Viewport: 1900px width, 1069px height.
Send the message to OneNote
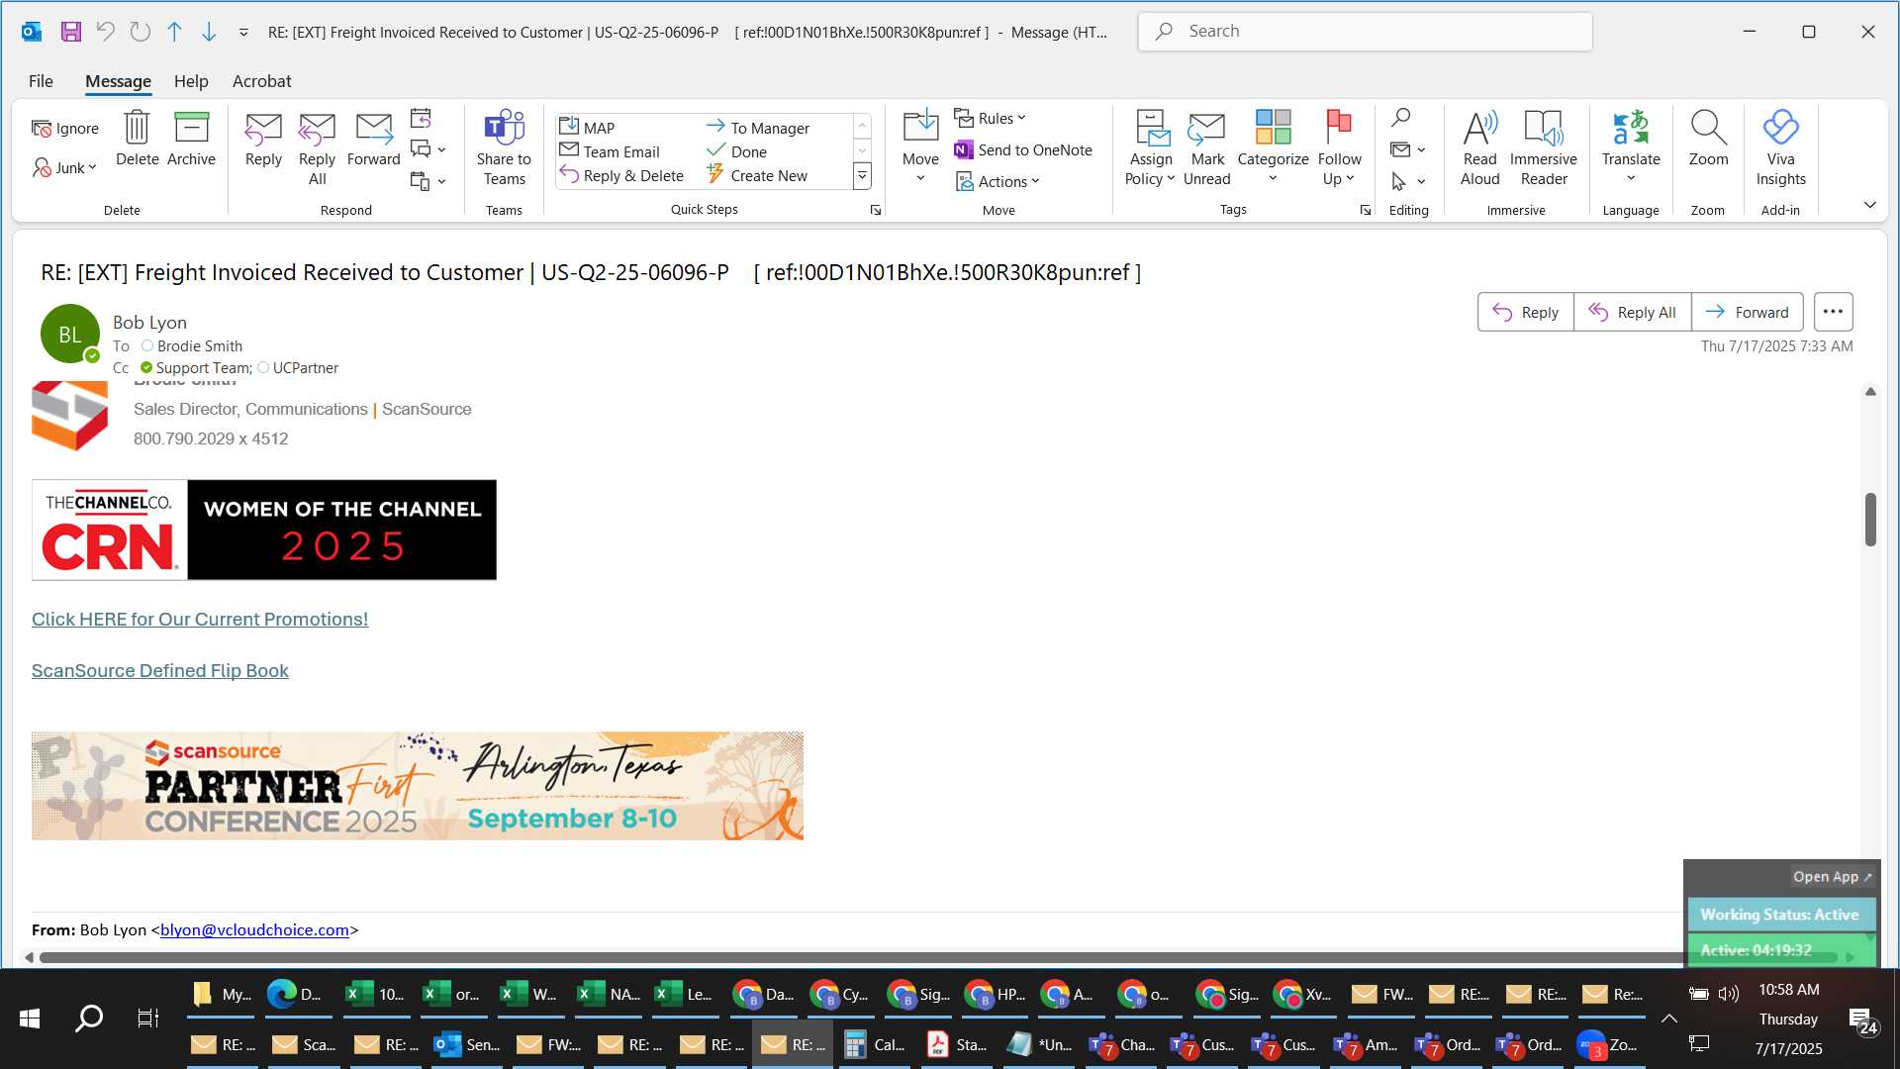click(x=1023, y=149)
